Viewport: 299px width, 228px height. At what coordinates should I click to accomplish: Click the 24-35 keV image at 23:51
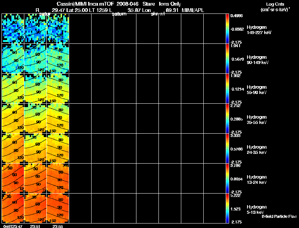[x=36, y=148]
